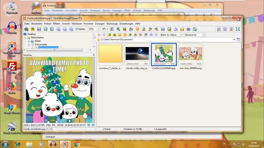The height and width of the screenshot is (148, 264).
Task: Open the Bilder & Videos filter dropdown
Action: pos(181,35)
